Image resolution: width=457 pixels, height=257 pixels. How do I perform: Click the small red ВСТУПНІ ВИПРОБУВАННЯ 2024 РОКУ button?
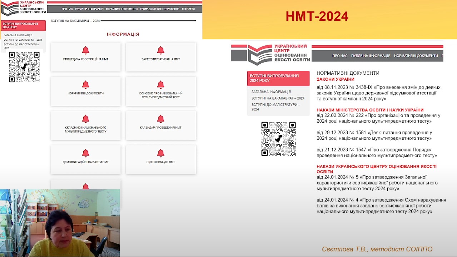(x=23, y=25)
